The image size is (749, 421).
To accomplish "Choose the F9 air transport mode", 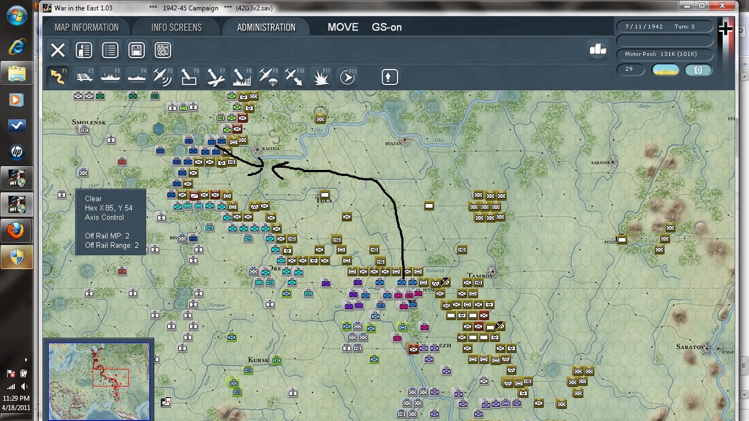I will 269,77.
